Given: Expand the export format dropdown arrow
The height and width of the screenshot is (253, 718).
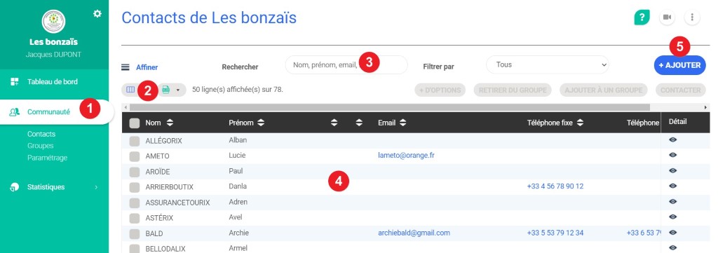Looking at the screenshot, I should point(177,90).
